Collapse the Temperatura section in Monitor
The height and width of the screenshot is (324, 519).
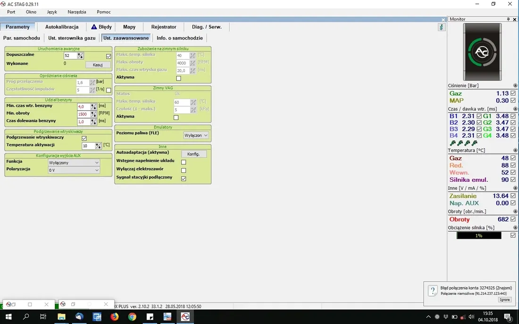[515, 150]
